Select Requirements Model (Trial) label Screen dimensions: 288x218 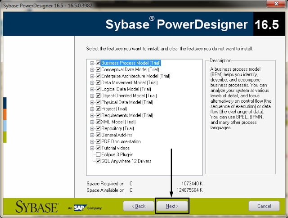(x=127, y=115)
